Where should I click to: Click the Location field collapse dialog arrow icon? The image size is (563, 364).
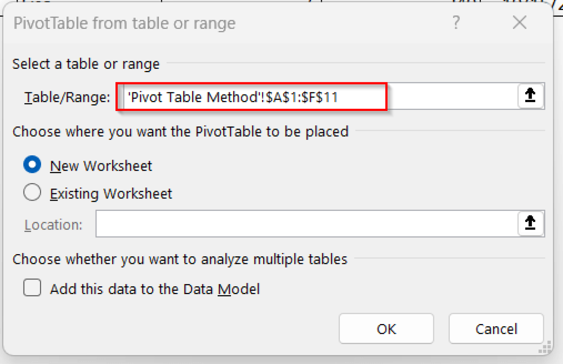[530, 224]
